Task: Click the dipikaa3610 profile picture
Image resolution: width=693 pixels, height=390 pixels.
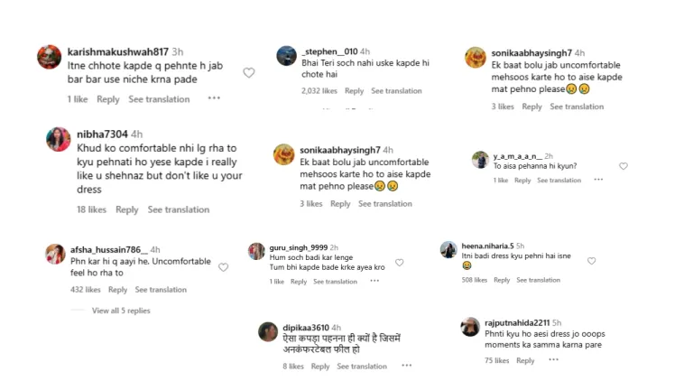Action: 267,331
